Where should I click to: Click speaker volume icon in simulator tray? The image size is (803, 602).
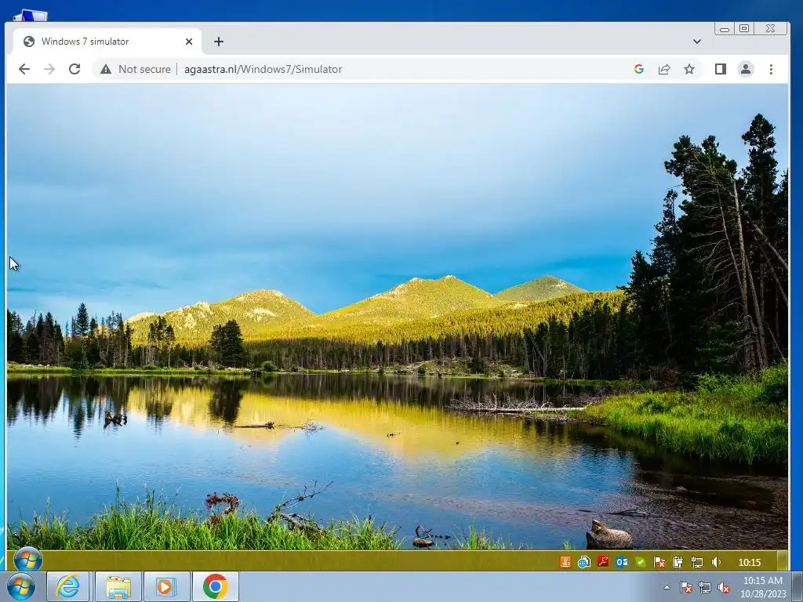pyautogui.click(x=715, y=562)
